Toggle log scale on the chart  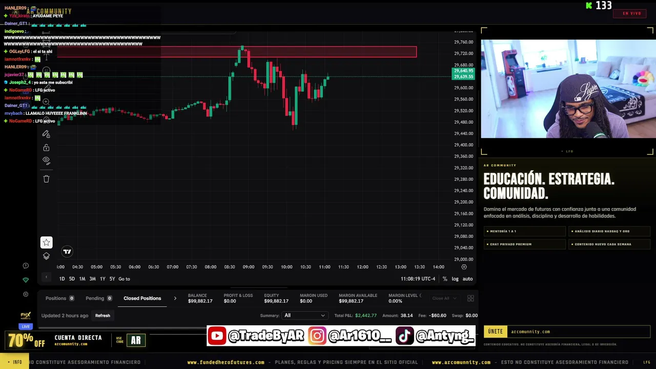(455, 279)
